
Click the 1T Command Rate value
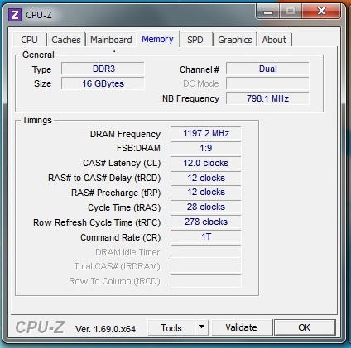(206, 236)
